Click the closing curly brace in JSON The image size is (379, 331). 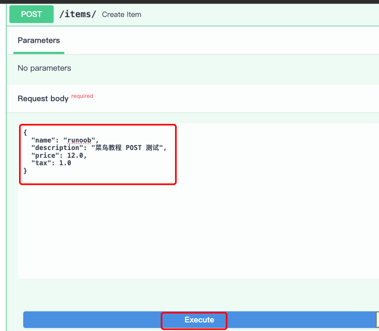point(25,171)
